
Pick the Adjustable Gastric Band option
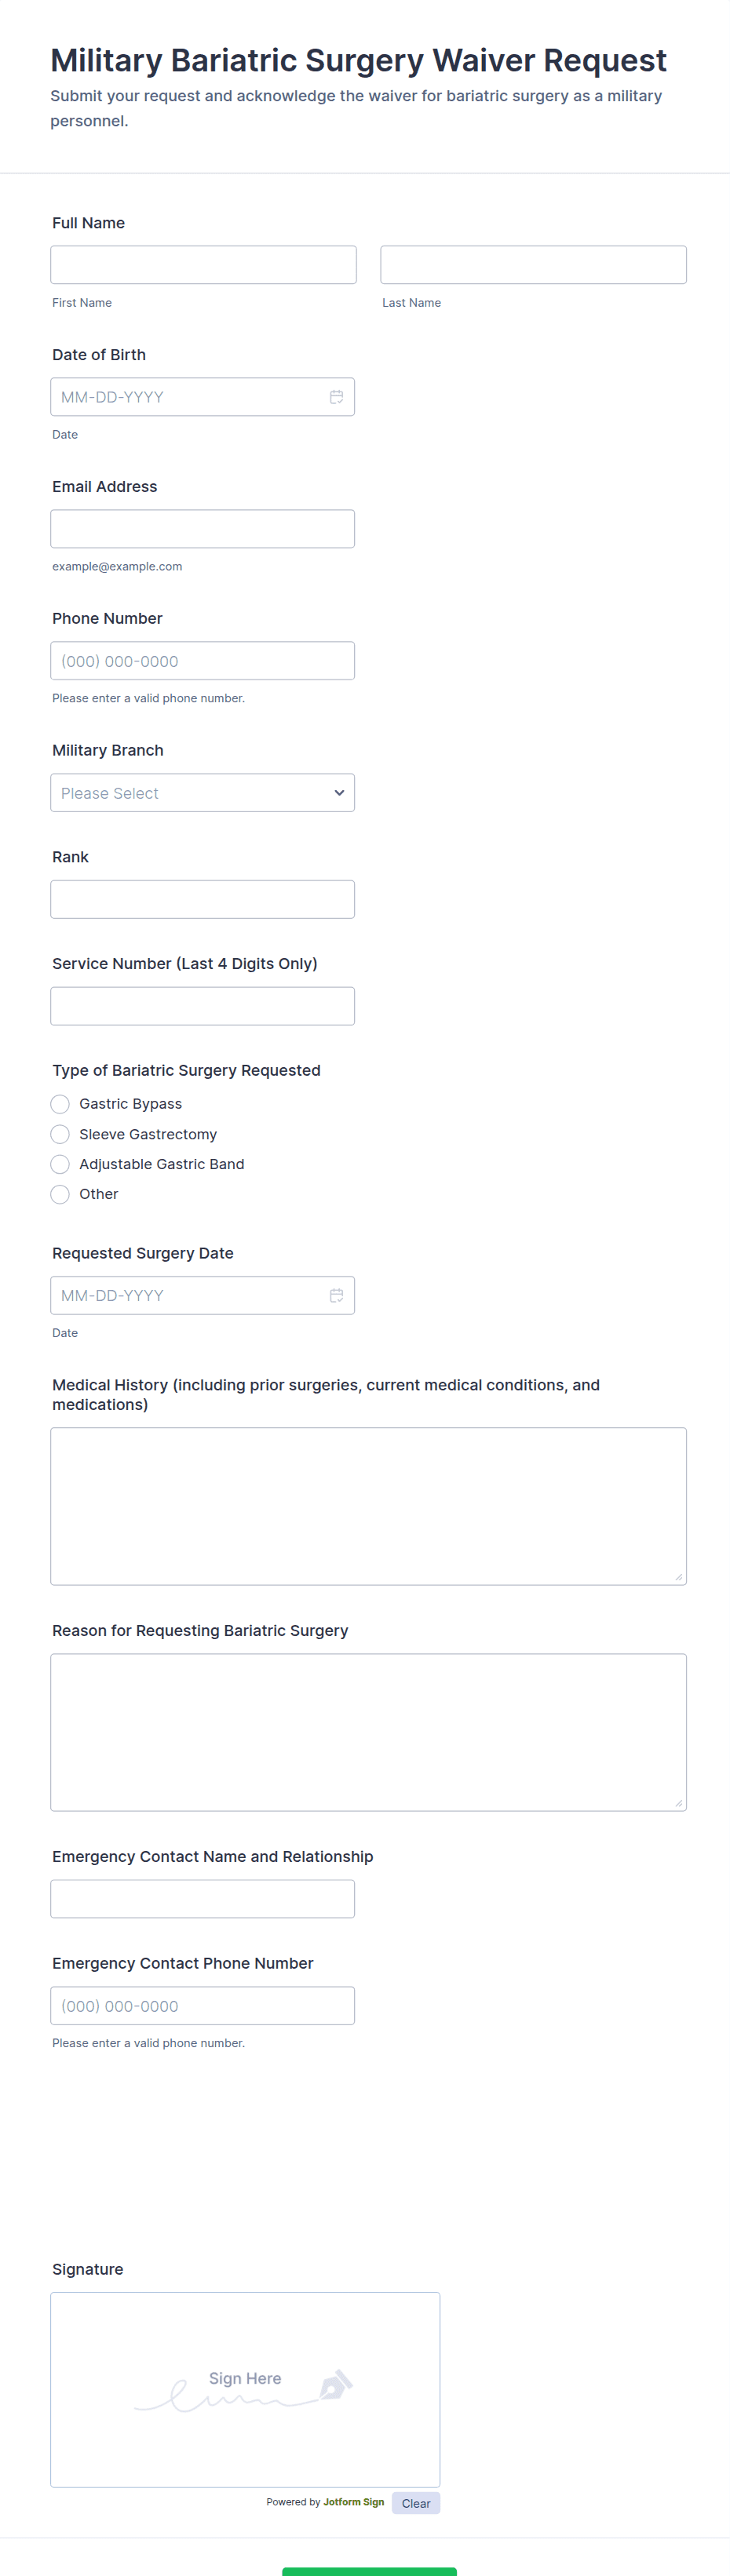pyautogui.click(x=60, y=1164)
